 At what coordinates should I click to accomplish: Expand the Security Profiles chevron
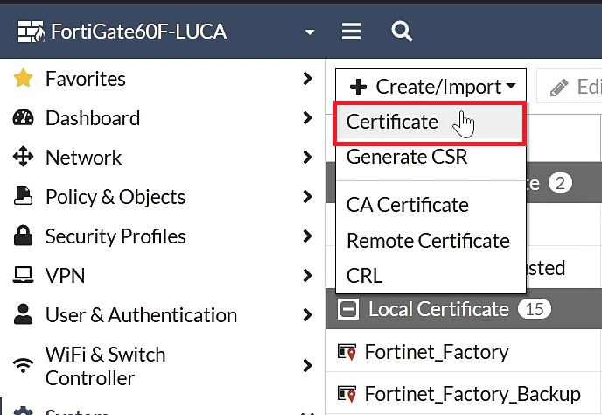[307, 236]
